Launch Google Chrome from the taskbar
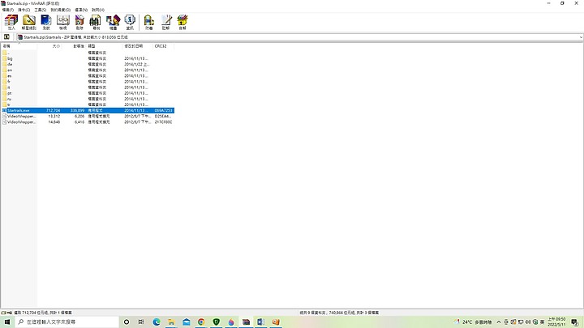Viewport: 584px width, 328px height. 201,322
